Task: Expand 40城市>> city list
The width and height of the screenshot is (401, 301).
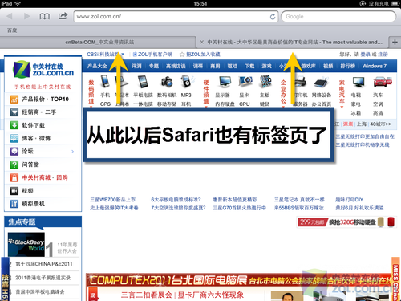Action: (x=380, y=124)
